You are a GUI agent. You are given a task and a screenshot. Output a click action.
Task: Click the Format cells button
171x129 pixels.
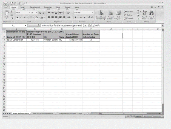pyautogui.click(x=129, y=18)
